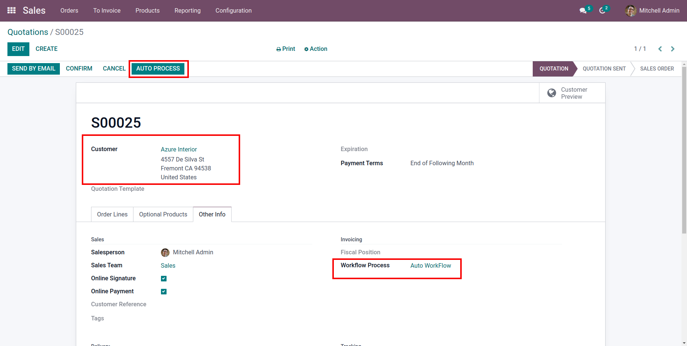This screenshot has width=687, height=346.
Task: Open the Auto WorkFlow link
Action: point(430,265)
